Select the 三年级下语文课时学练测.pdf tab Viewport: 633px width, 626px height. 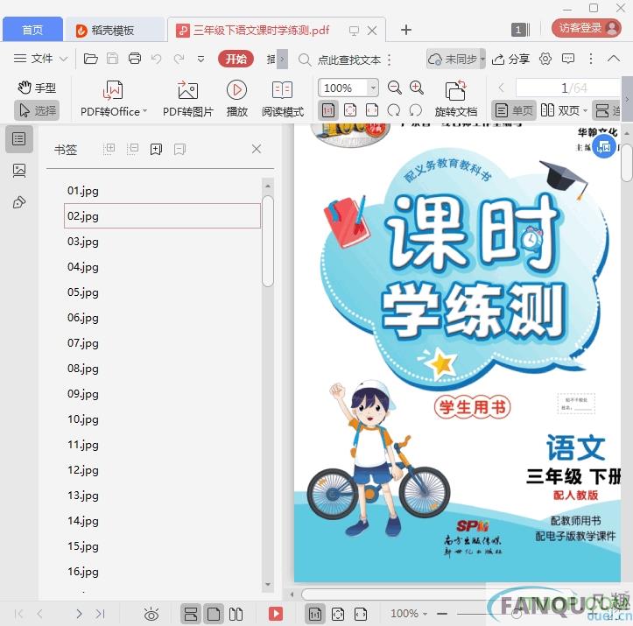261,31
